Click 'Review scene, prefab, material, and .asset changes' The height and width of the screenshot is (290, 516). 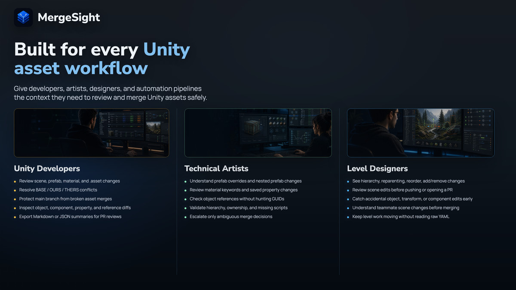[x=70, y=181]
